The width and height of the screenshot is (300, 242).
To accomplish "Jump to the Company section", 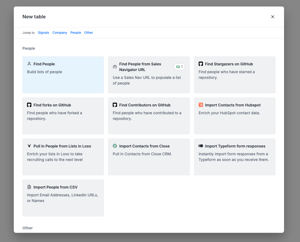I will click(x=60, y=33).
